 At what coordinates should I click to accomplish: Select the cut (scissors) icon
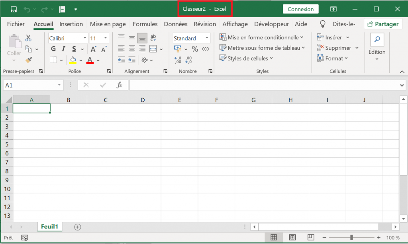click(x=28, y=37)
